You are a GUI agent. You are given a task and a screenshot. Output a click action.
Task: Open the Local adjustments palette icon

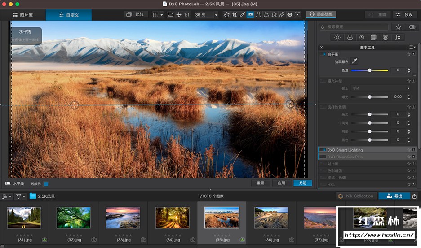(386, 37)
